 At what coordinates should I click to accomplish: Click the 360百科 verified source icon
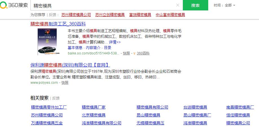pos(135,53)
